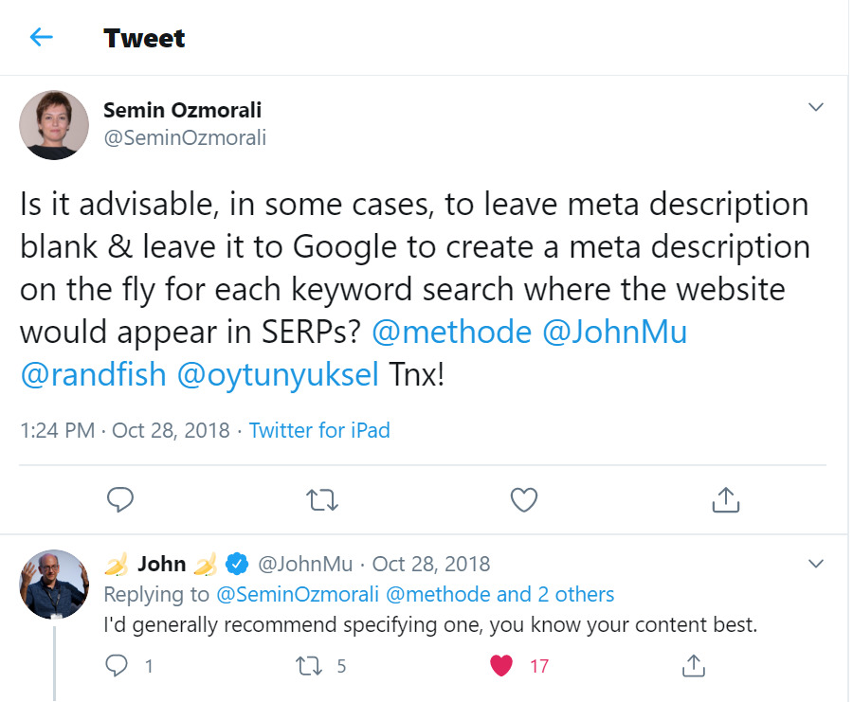Like the main tweet by clicking its heart
The width and height of the screenshot is (853, 702).
tap(523, 499)
